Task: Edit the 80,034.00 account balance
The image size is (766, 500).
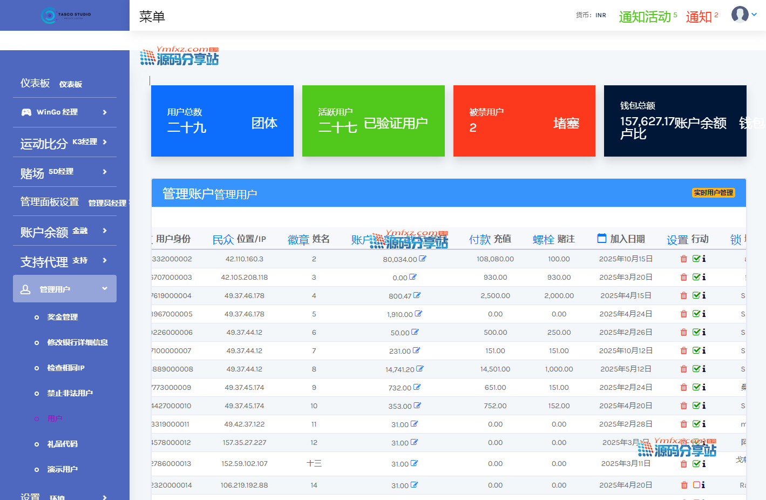Action: click(423, 259)
